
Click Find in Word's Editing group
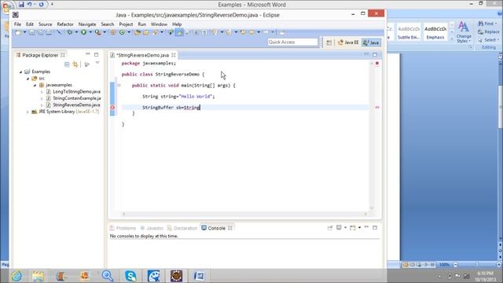tap(486, 24)
